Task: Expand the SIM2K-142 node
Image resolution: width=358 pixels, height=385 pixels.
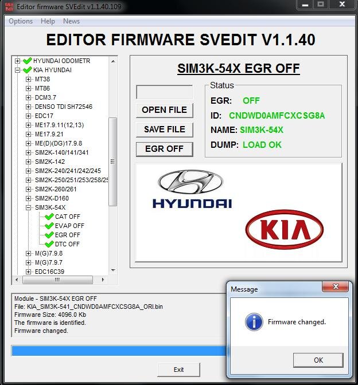Action: [x=28, y=162]
